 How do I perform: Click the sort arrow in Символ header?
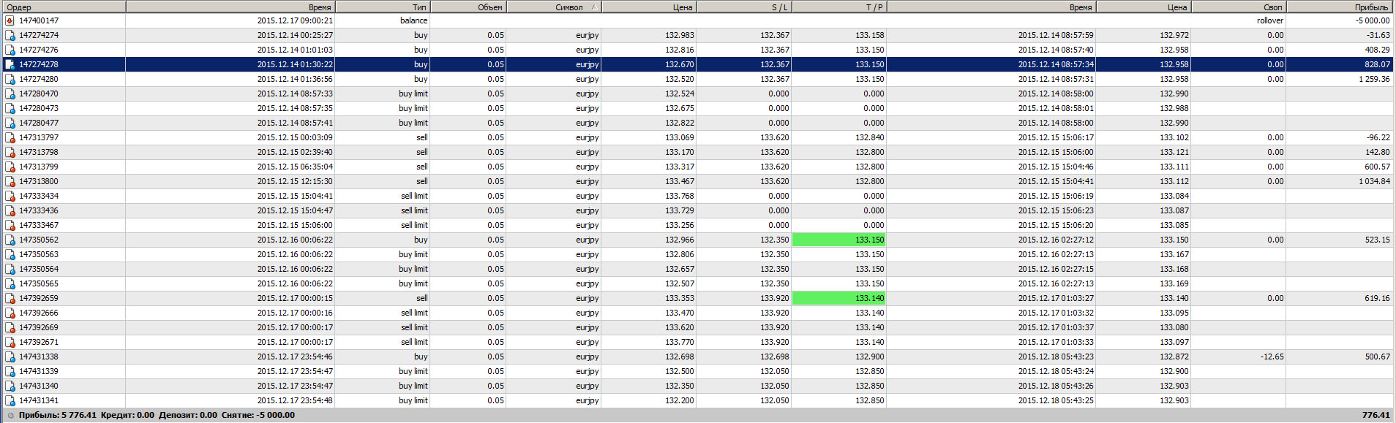(x=594, y=7)
